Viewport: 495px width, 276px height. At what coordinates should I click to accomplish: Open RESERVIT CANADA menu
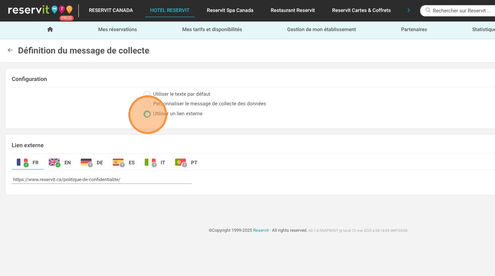pos(111,10)
